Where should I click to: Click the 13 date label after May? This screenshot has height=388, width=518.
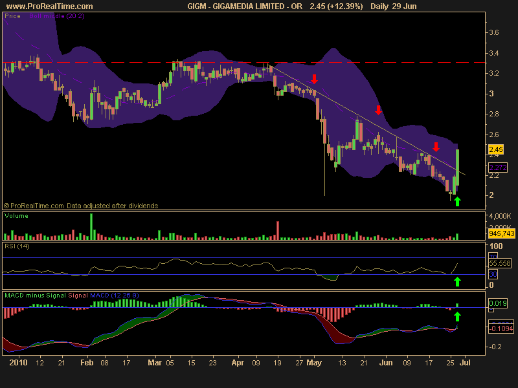pyautogui.click(x=343, y=363)
